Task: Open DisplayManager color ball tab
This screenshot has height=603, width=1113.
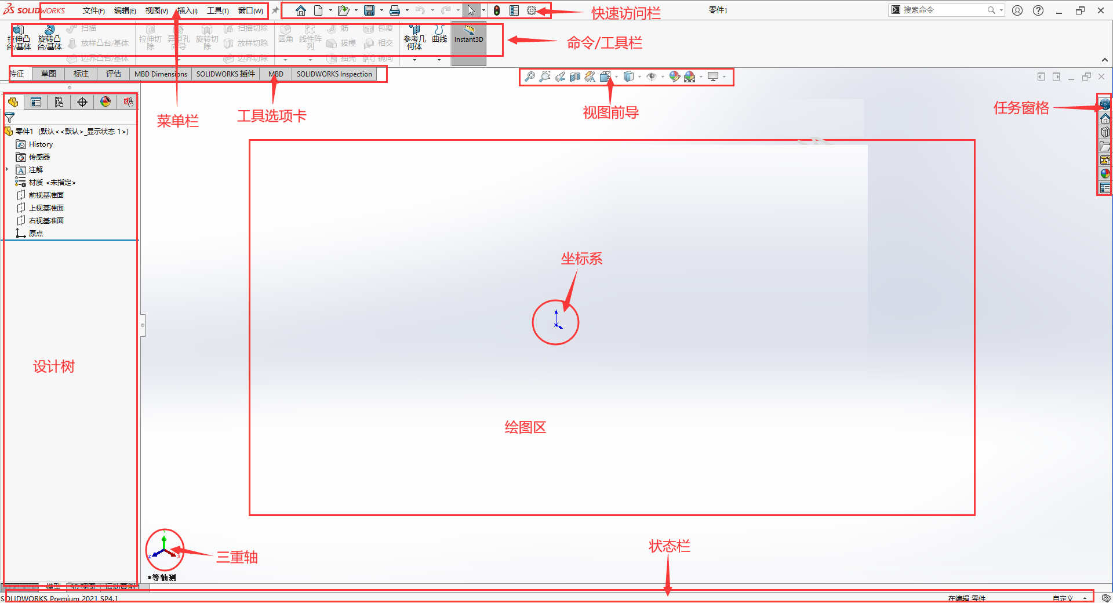Action: 106,102
